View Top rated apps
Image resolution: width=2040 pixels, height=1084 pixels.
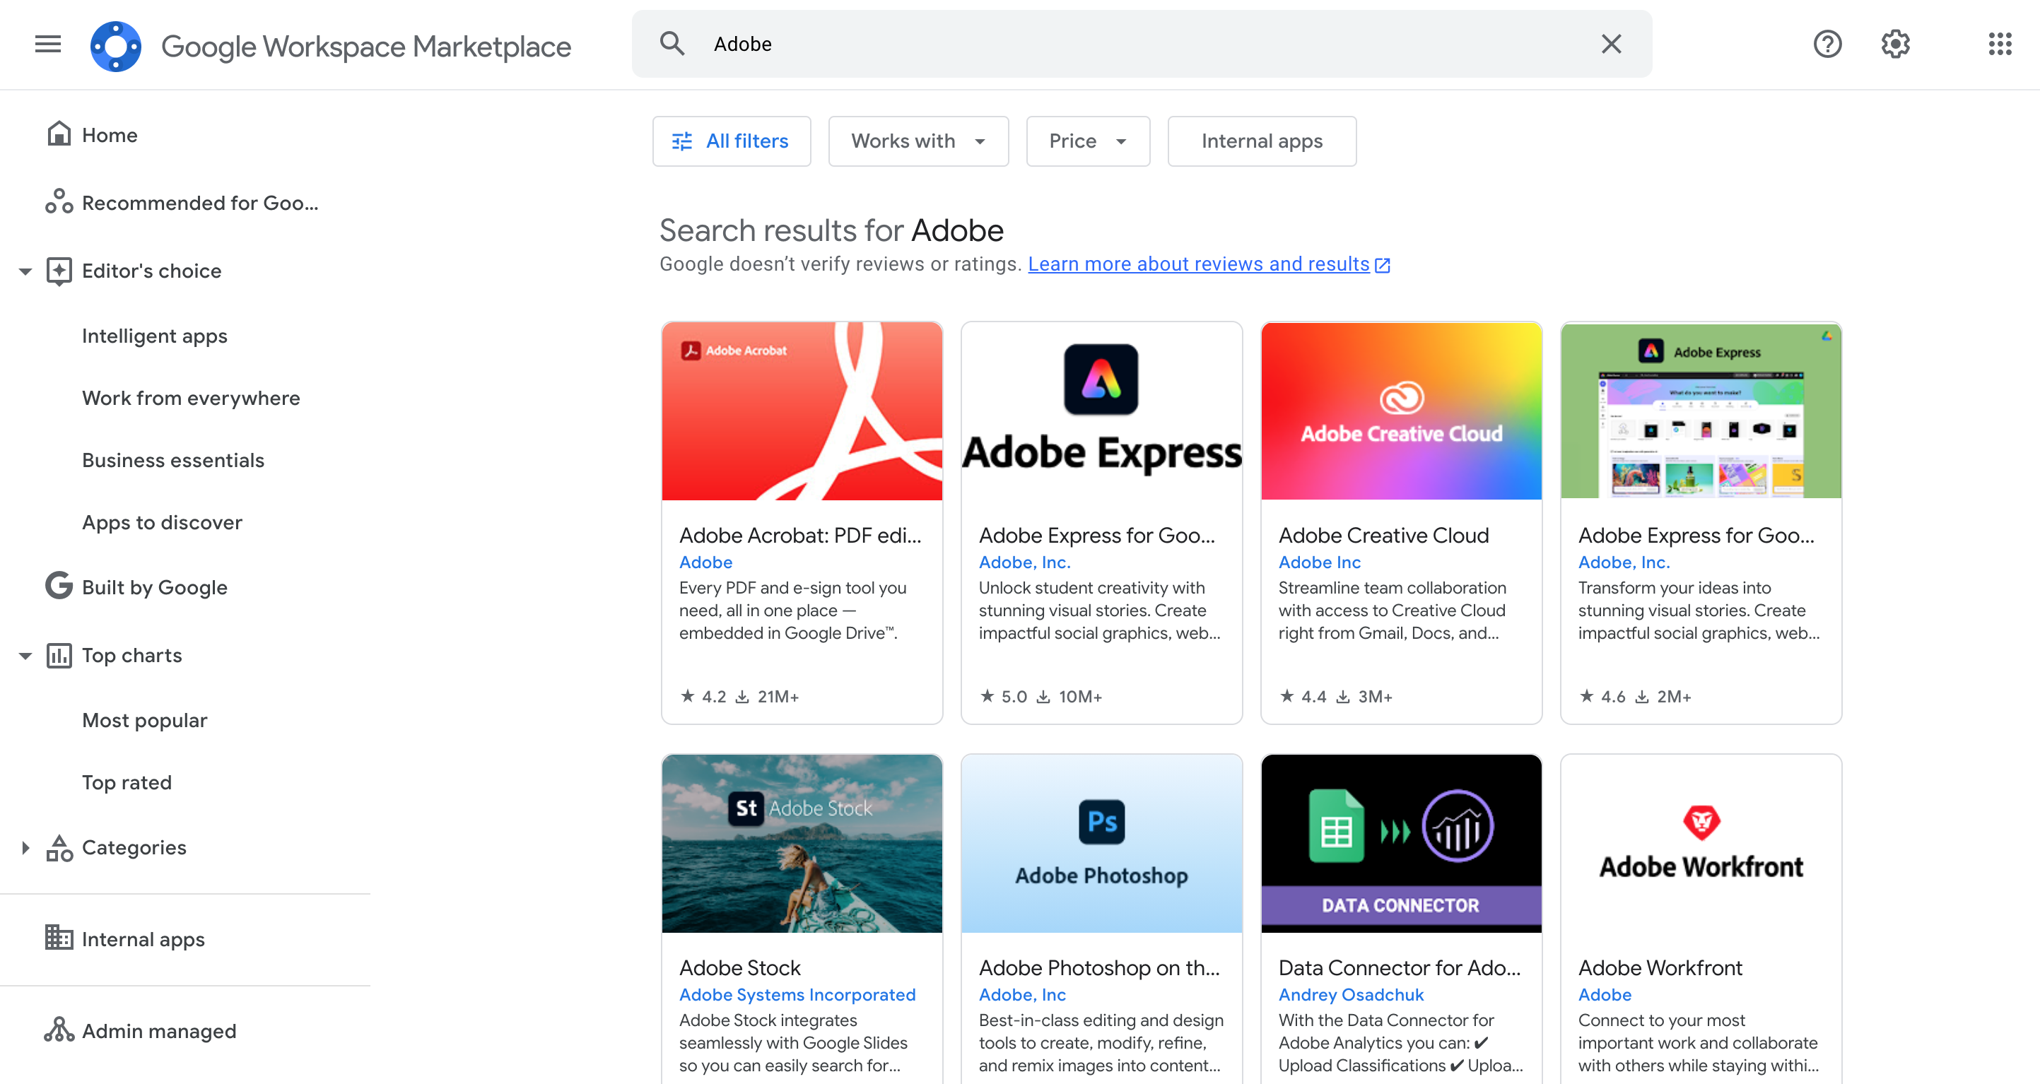coord(127,782)
